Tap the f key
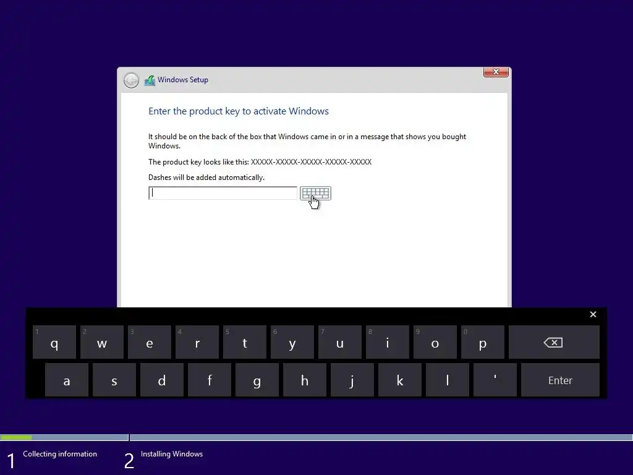The width and height of the screenshot is (633, 475). click(210, 380)
